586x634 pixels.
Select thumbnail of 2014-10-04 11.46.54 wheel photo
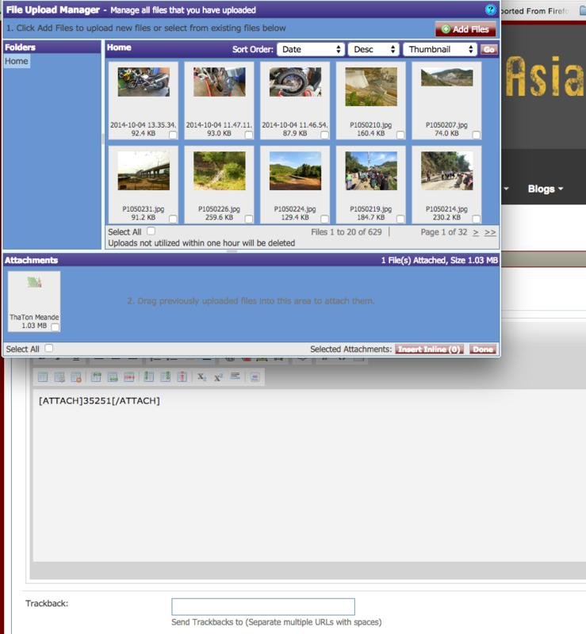[x=295, y=82]
